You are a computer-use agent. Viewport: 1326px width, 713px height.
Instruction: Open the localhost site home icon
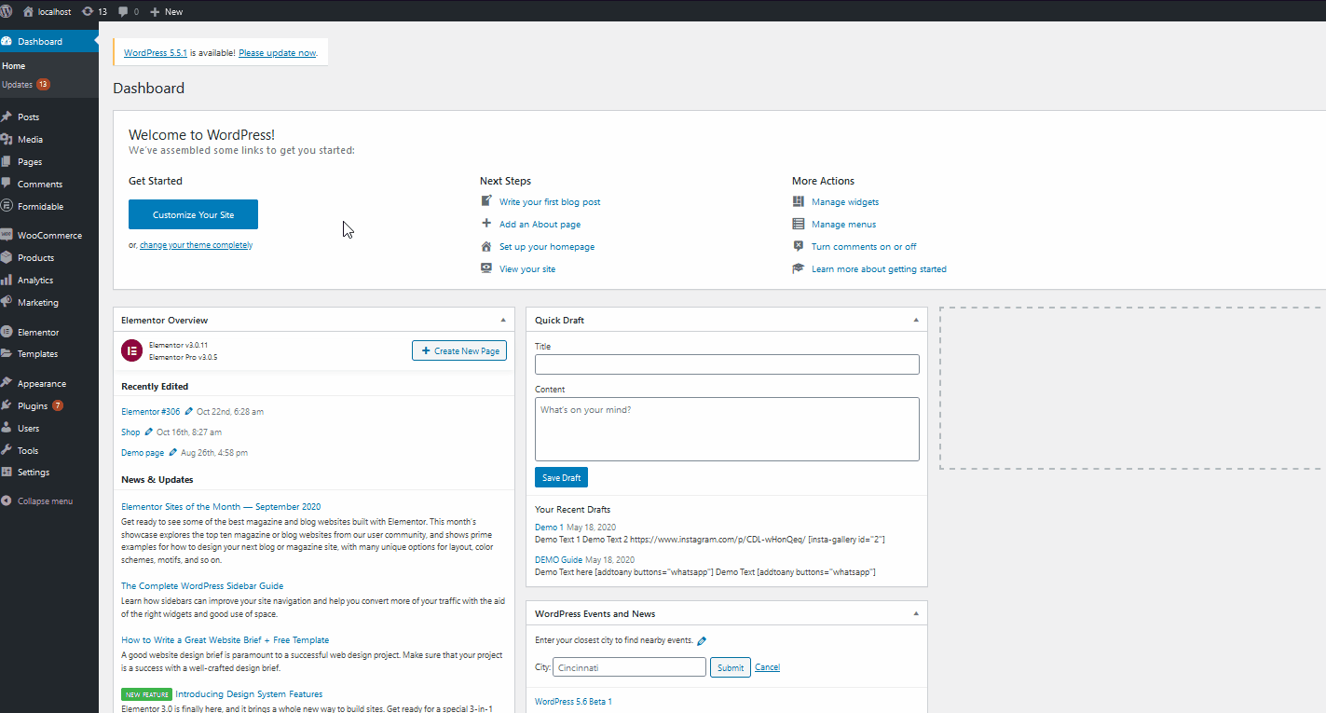tap(28, 11)
